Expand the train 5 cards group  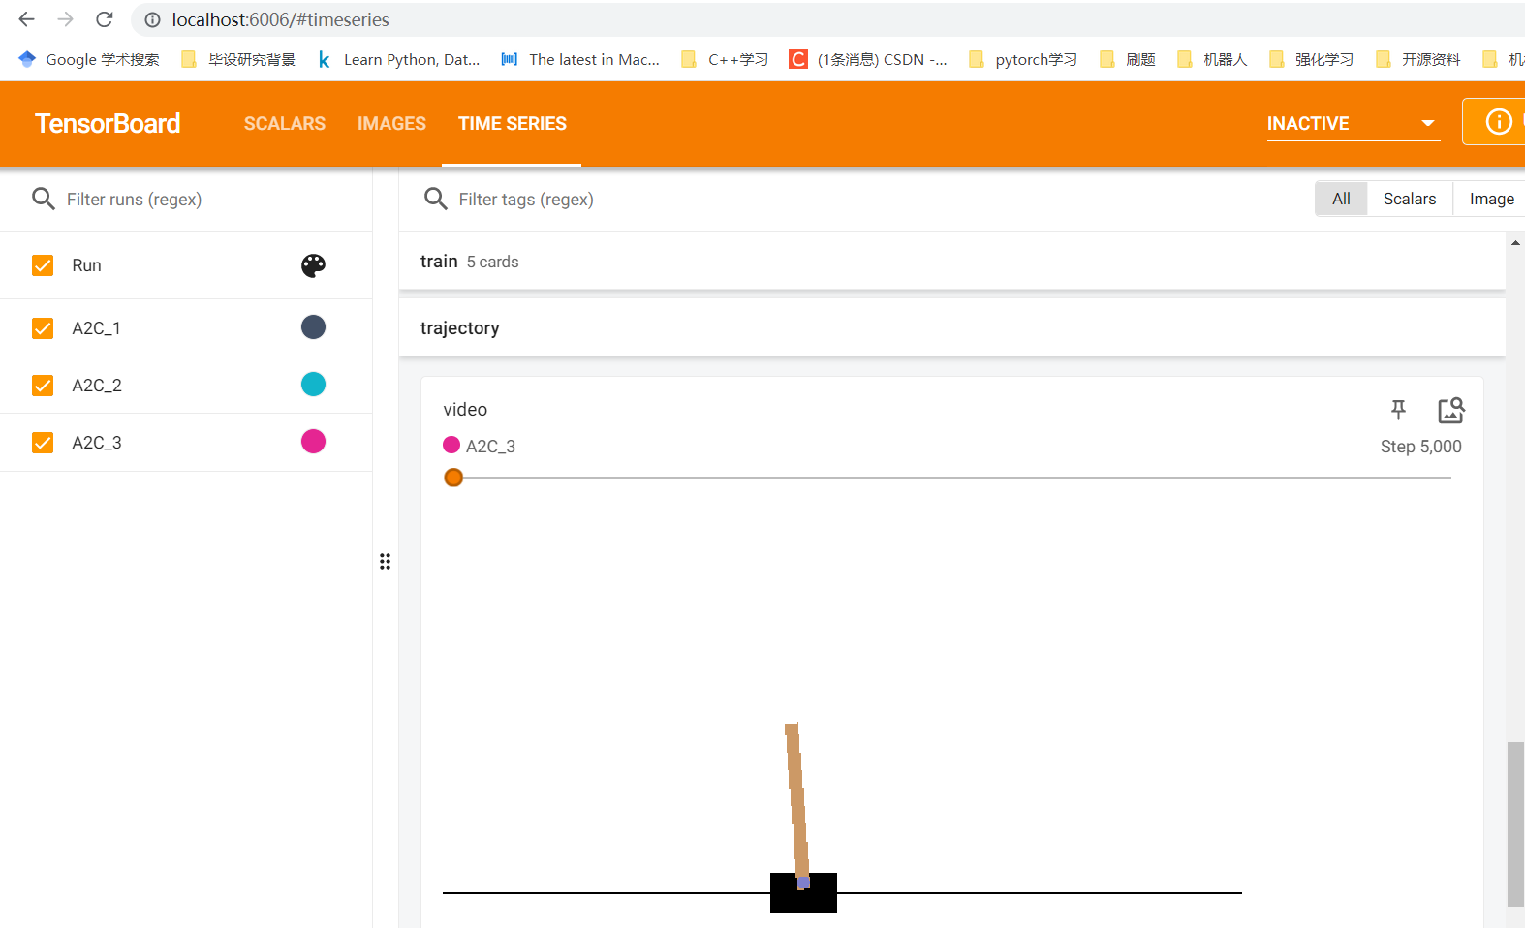[x=951, y=262]
